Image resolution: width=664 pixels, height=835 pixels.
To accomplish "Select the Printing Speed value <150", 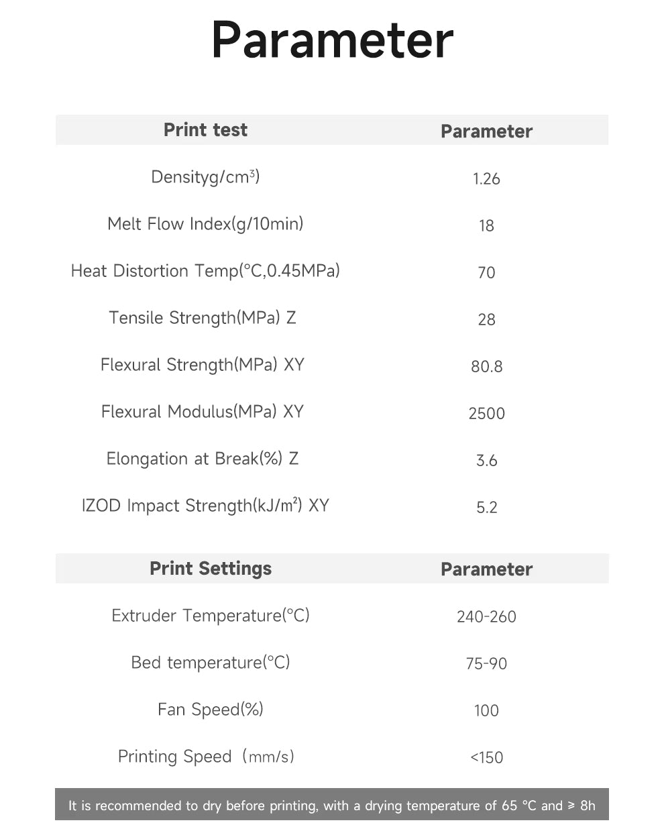I will point(486,758).
